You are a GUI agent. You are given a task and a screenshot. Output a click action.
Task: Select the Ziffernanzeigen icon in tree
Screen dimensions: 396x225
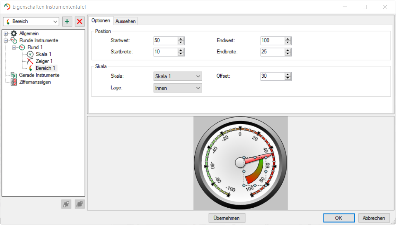pos(14,82)
